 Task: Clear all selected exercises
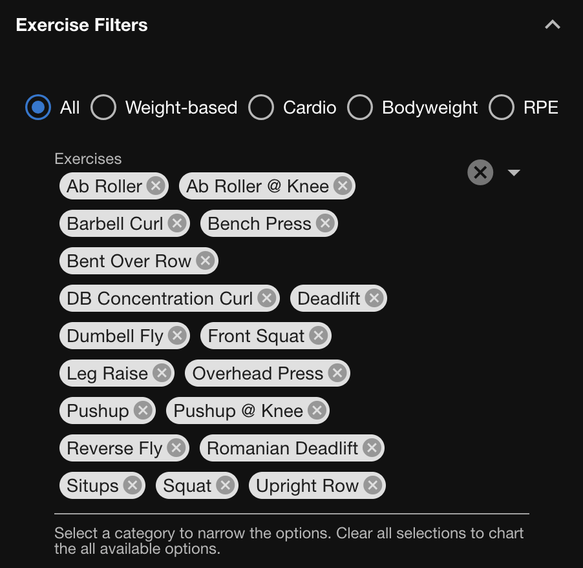pyautogui.click(x=480, y=172)
